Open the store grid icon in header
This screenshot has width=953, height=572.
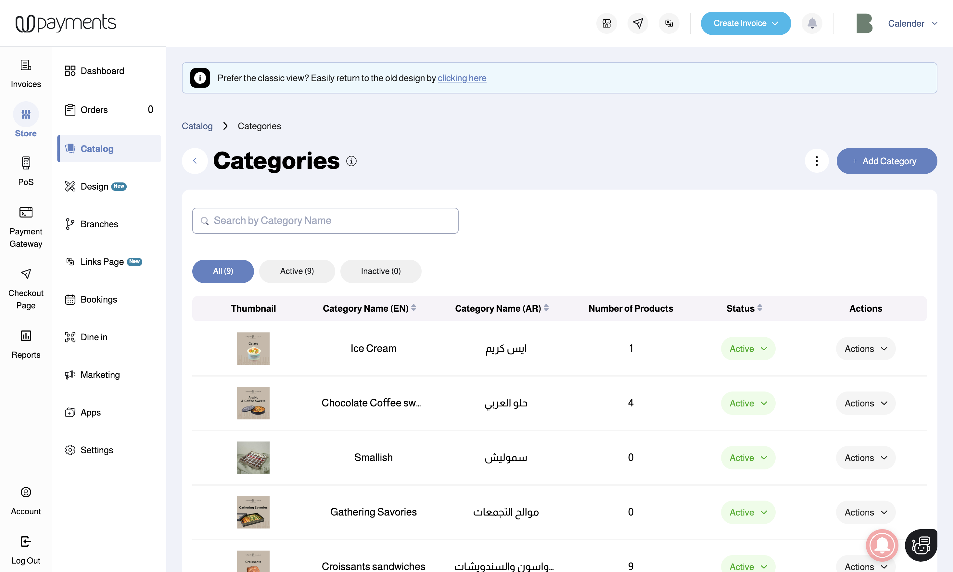click(607, 23)
